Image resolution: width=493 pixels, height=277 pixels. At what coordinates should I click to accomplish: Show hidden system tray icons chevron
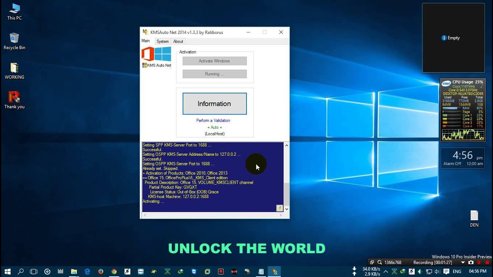pos(386,272)
